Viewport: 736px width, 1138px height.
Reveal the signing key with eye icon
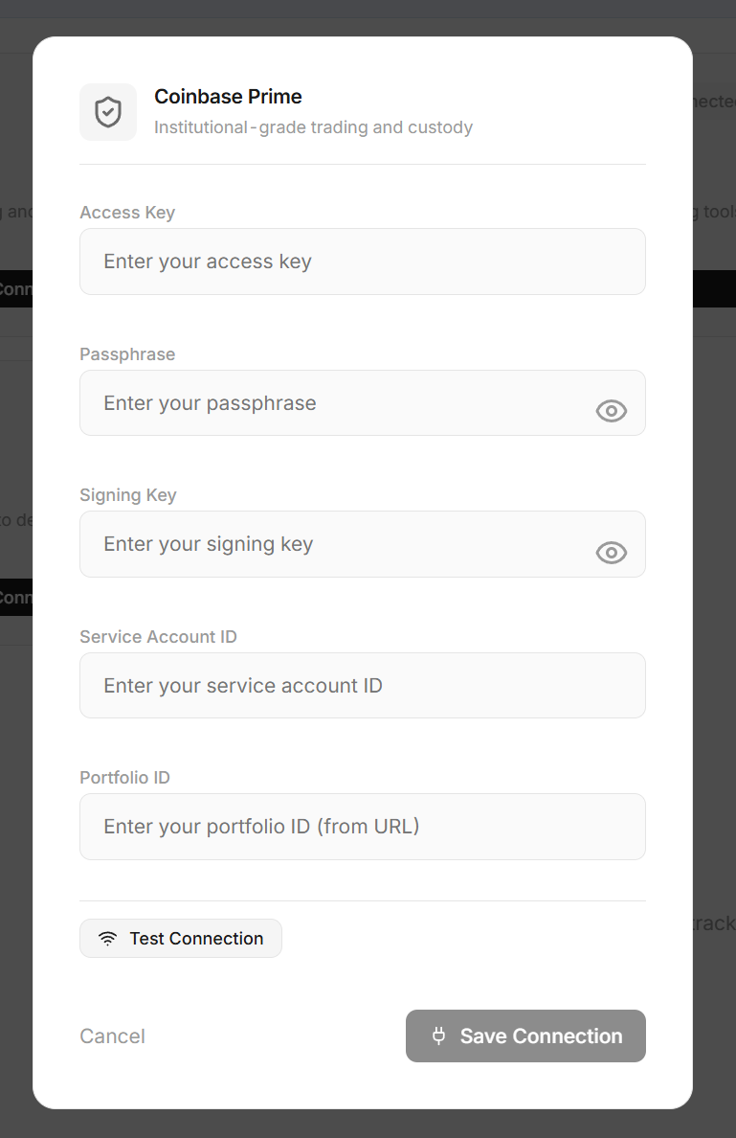pyautogui.click(x=611, y=553)
